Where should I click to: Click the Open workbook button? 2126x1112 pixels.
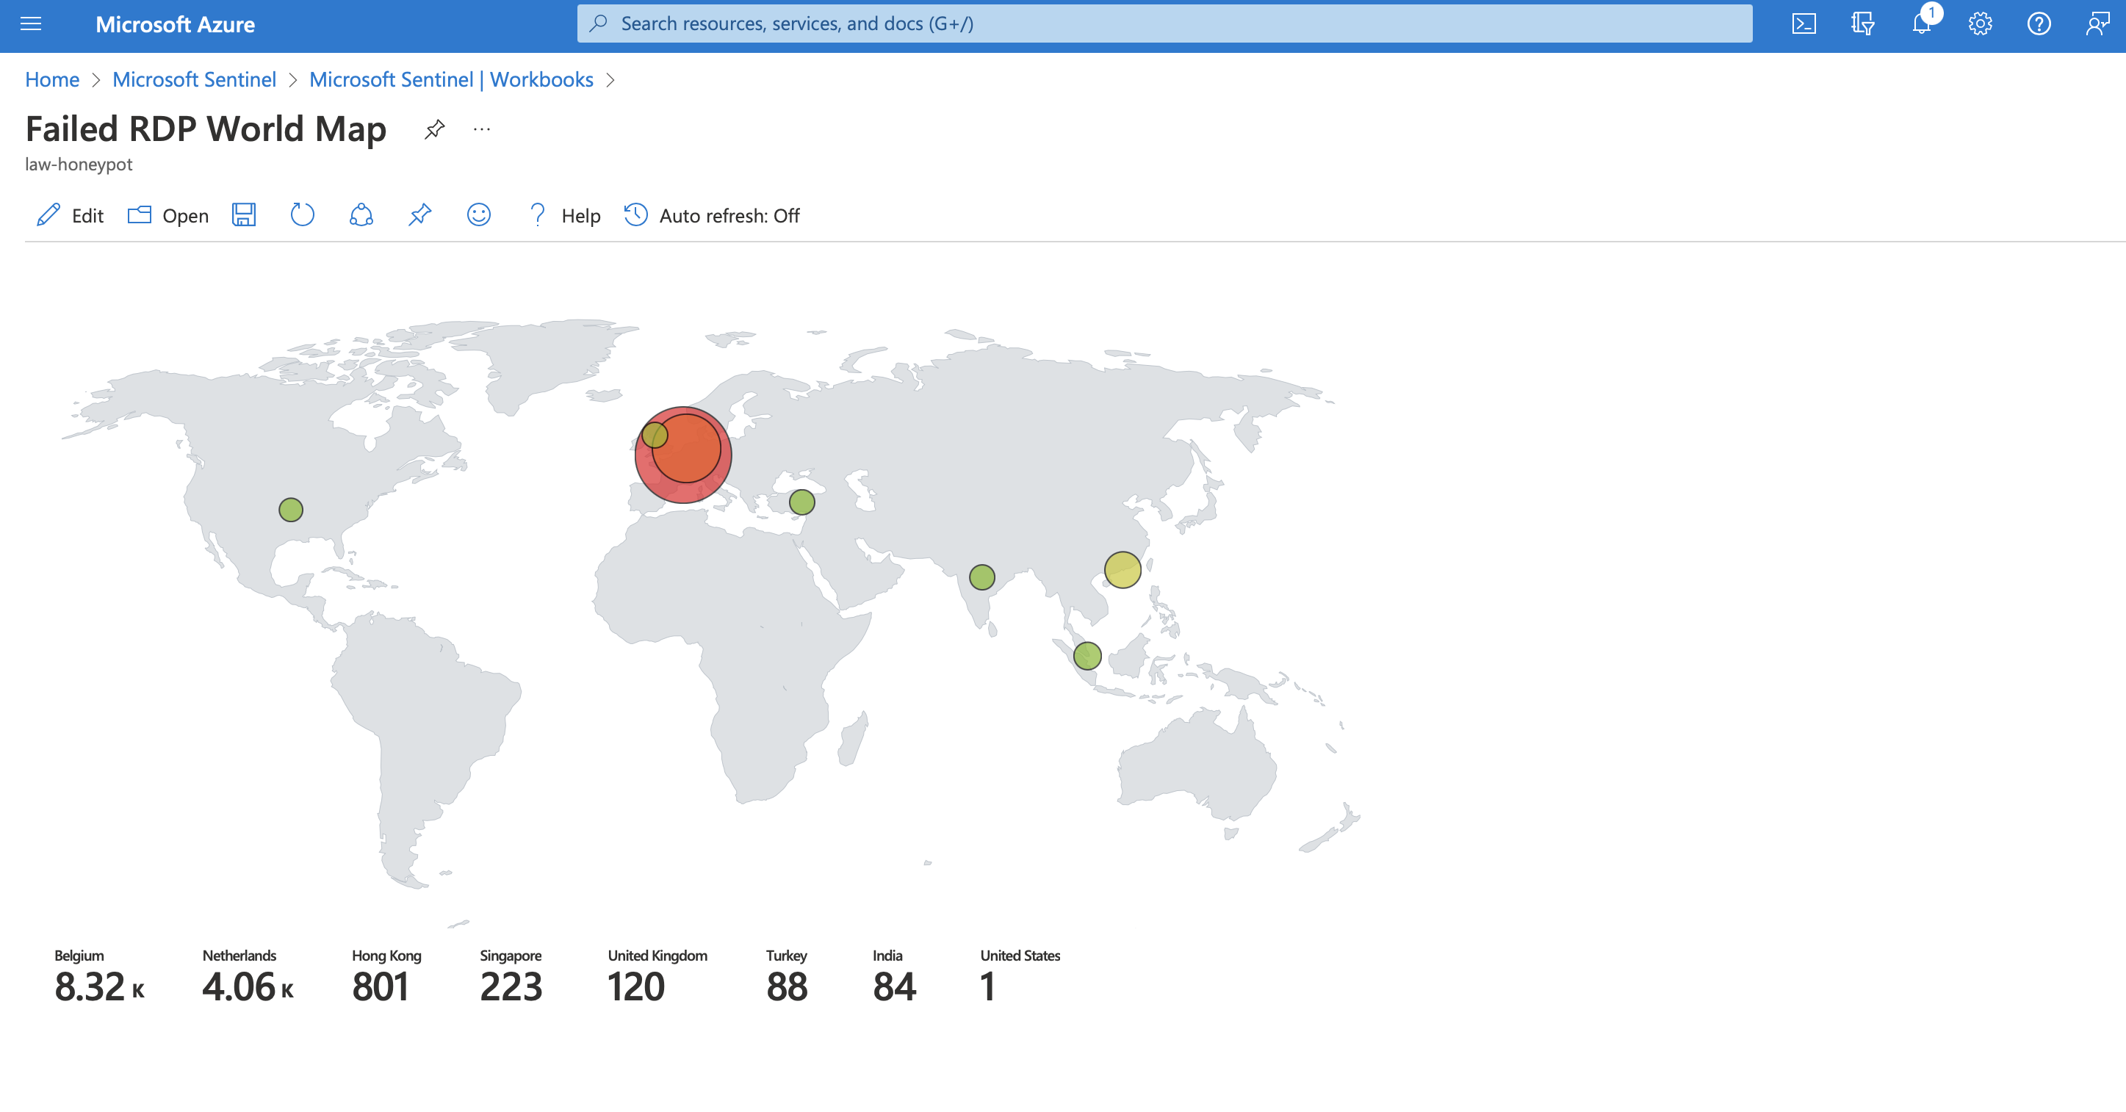[x=168, y=215]
